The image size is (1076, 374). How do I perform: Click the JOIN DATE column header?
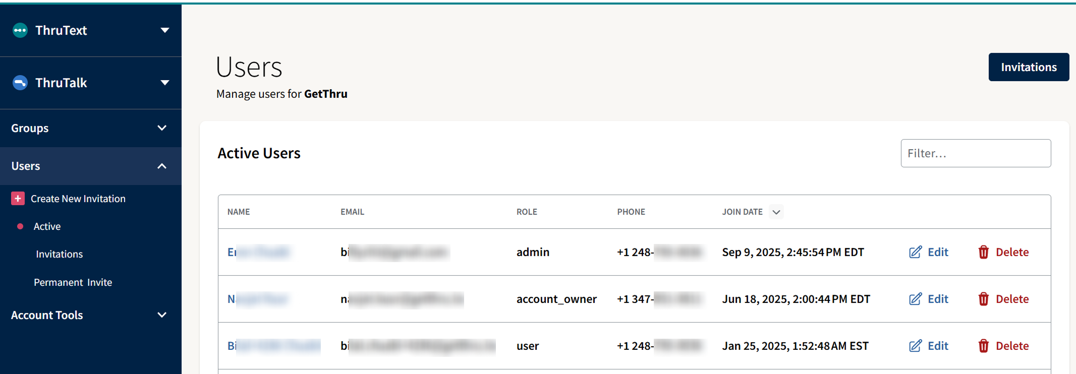pos(742,212)
